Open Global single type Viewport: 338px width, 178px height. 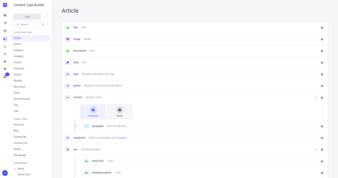click(x=17, y=149)
